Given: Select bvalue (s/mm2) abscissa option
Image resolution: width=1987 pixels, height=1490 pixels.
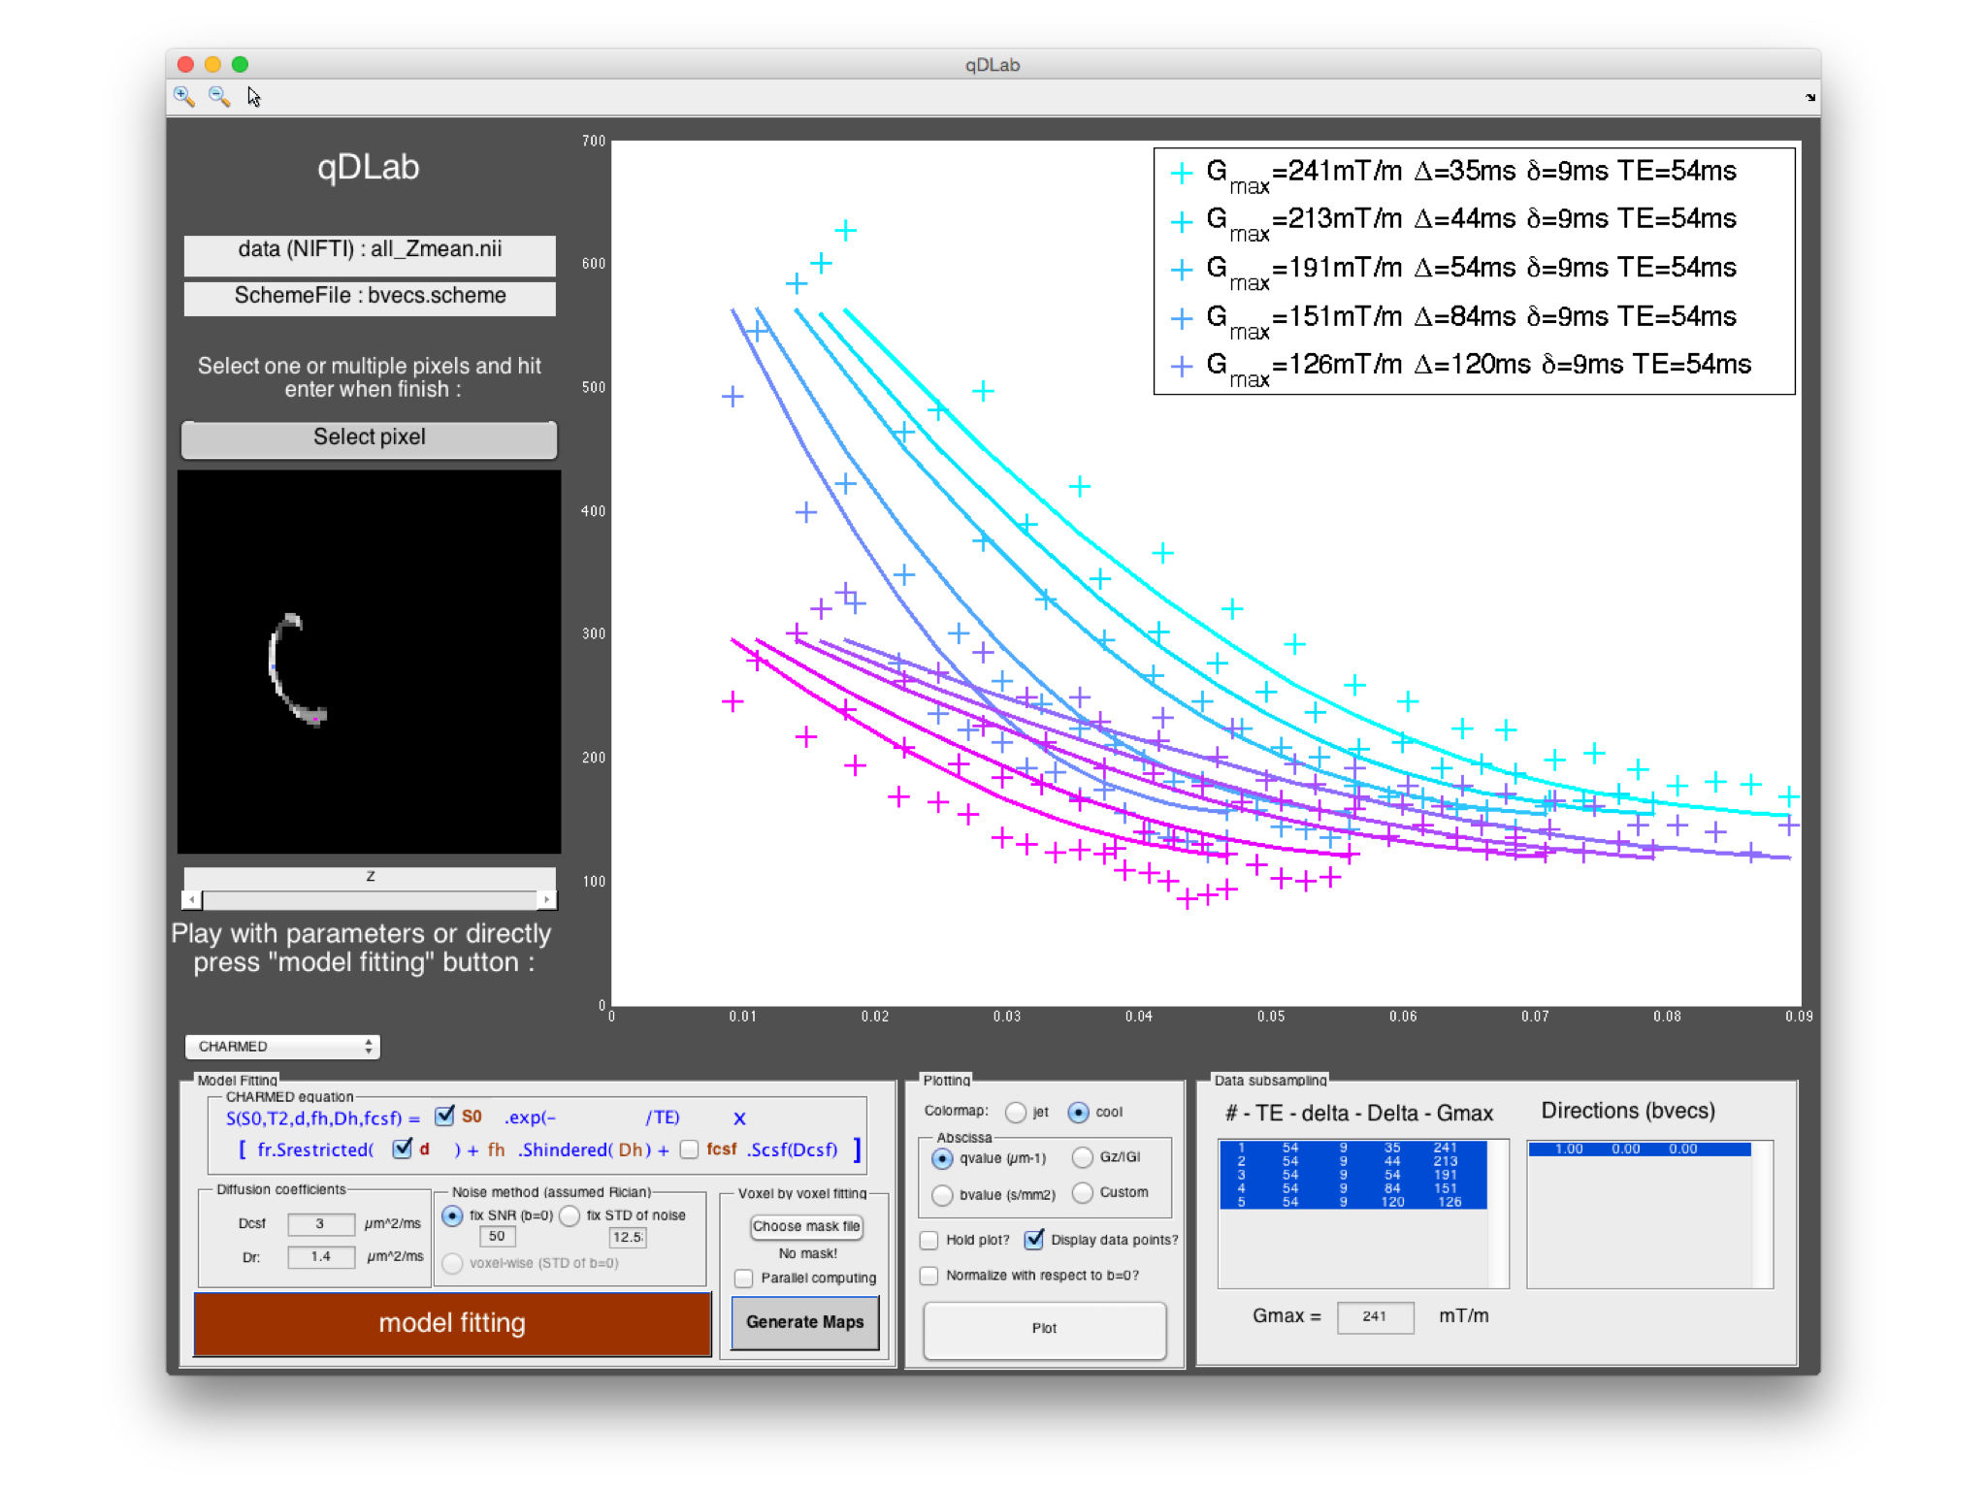Looking at the screenshot, I should 942,1195.
